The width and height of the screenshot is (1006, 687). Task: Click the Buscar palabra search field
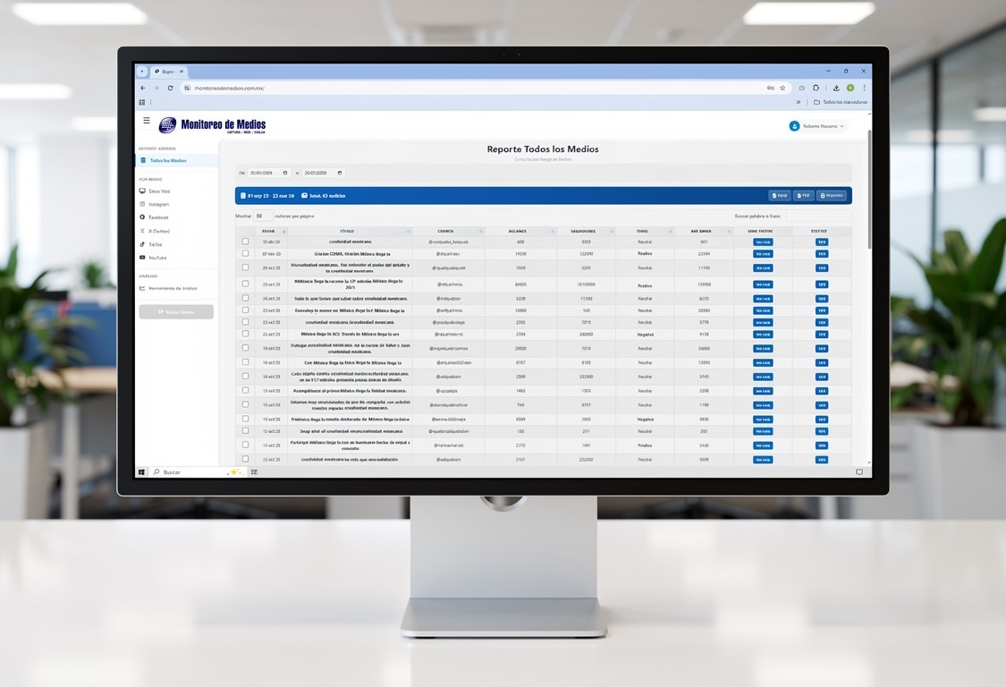[816, 216]
